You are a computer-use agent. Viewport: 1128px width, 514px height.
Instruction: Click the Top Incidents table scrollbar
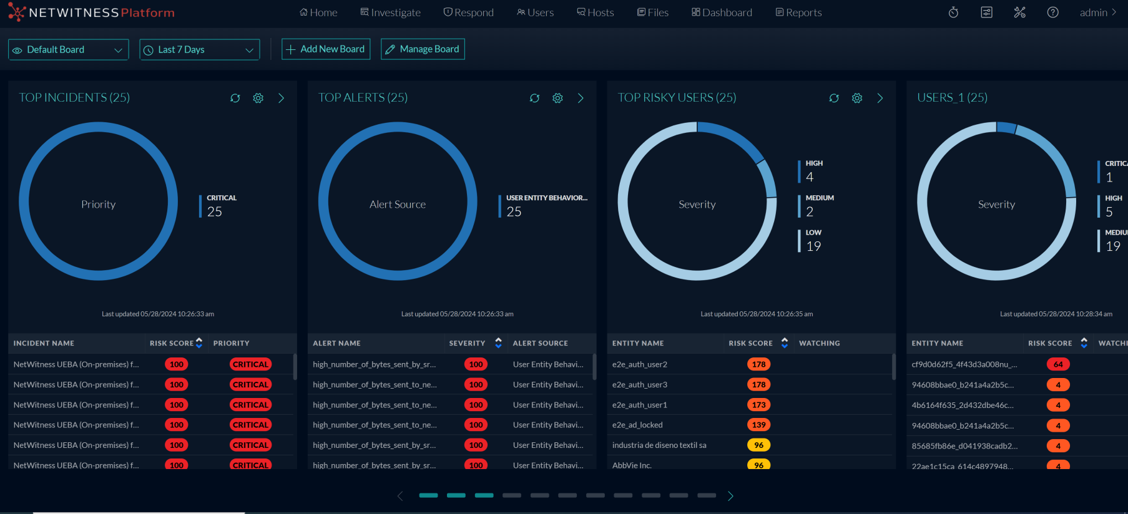(x=295, y=367)
